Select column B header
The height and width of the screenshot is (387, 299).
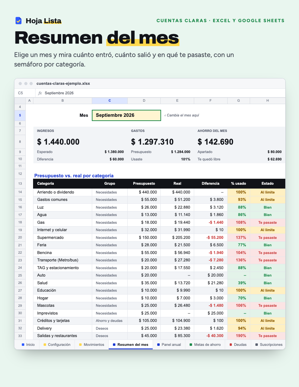click(63, 101)
